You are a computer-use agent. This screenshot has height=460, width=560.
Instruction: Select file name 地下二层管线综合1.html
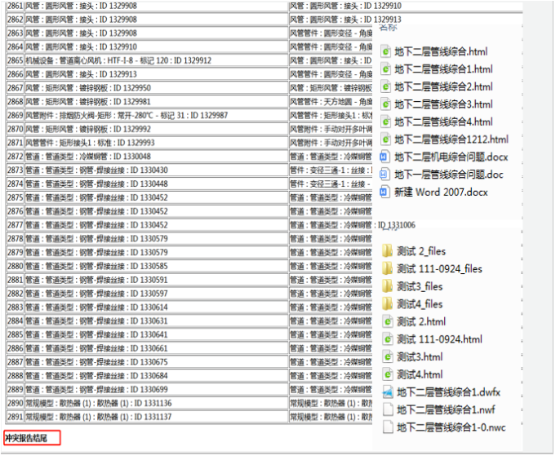[x=443, y=69]
